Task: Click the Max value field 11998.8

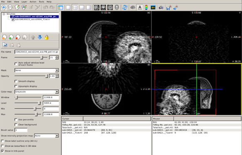Action: pyautogui.click(x=51, y=114)
